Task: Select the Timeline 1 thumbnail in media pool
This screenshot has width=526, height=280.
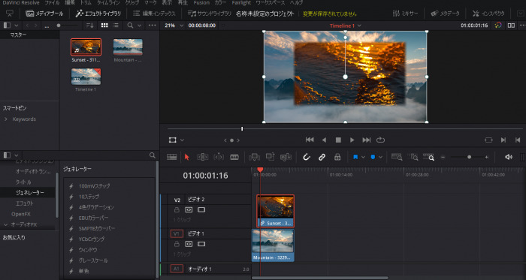Action: point(86,77)
